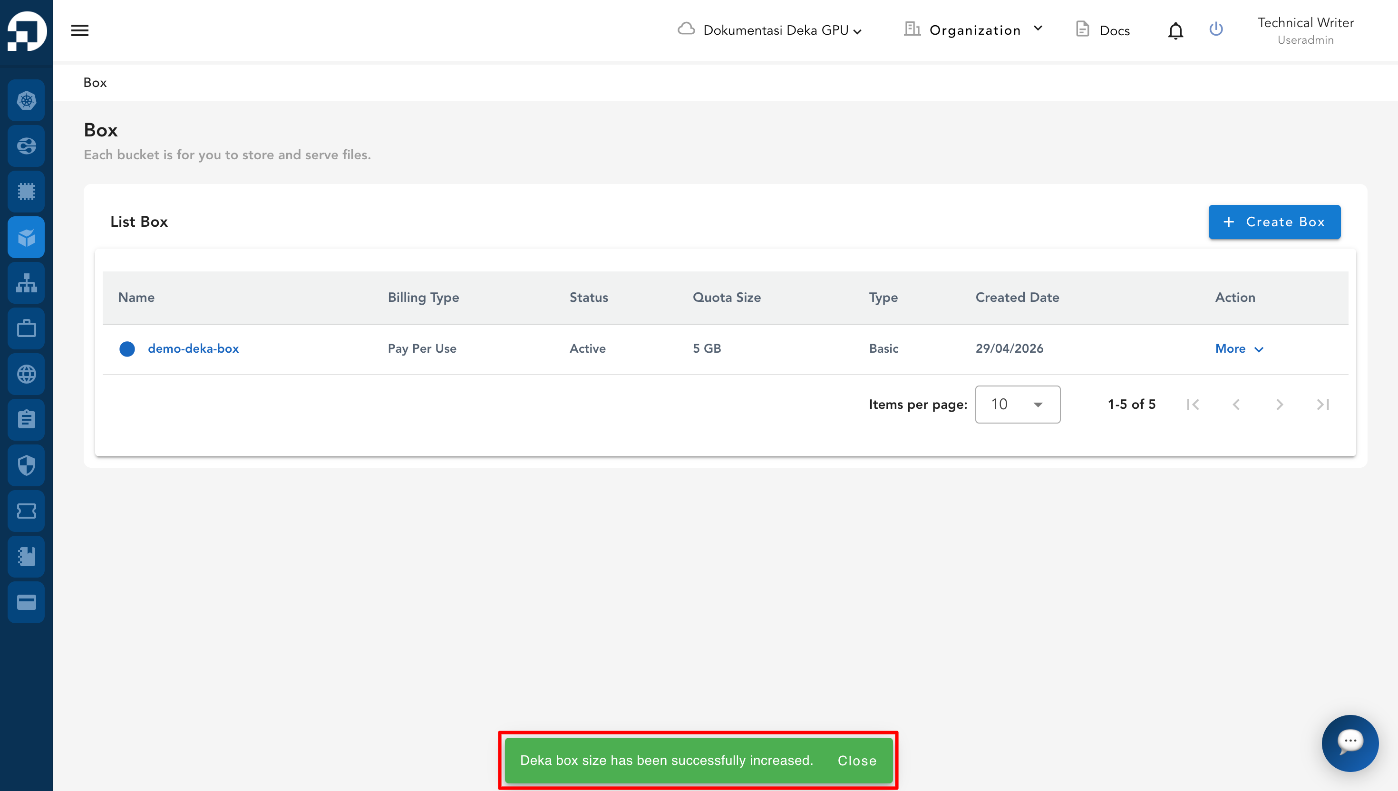Expand More actions for demo-deka-box
Image resolution: width=1398 pixels, height=791 pixels.
pos(1239,349)
